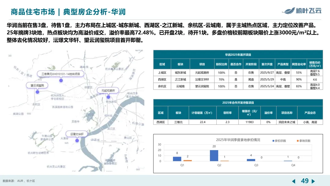Click the 2025年合作开发待售项目 table header
Viewport: 330px width, 186px height.
238,102
